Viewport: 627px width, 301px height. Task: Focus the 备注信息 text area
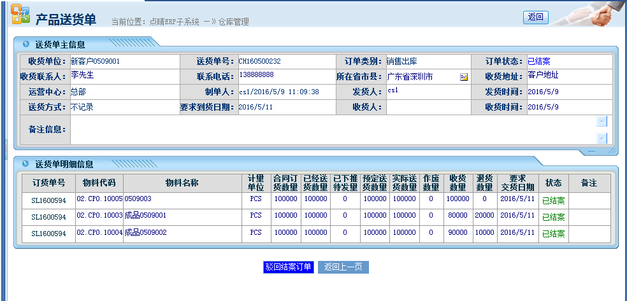pyautogui.click(x=331, y=129)
